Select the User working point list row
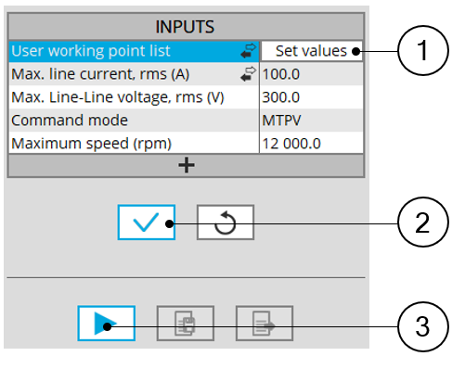The width and height of the screenshot is (465, 369). click(134, 51)
